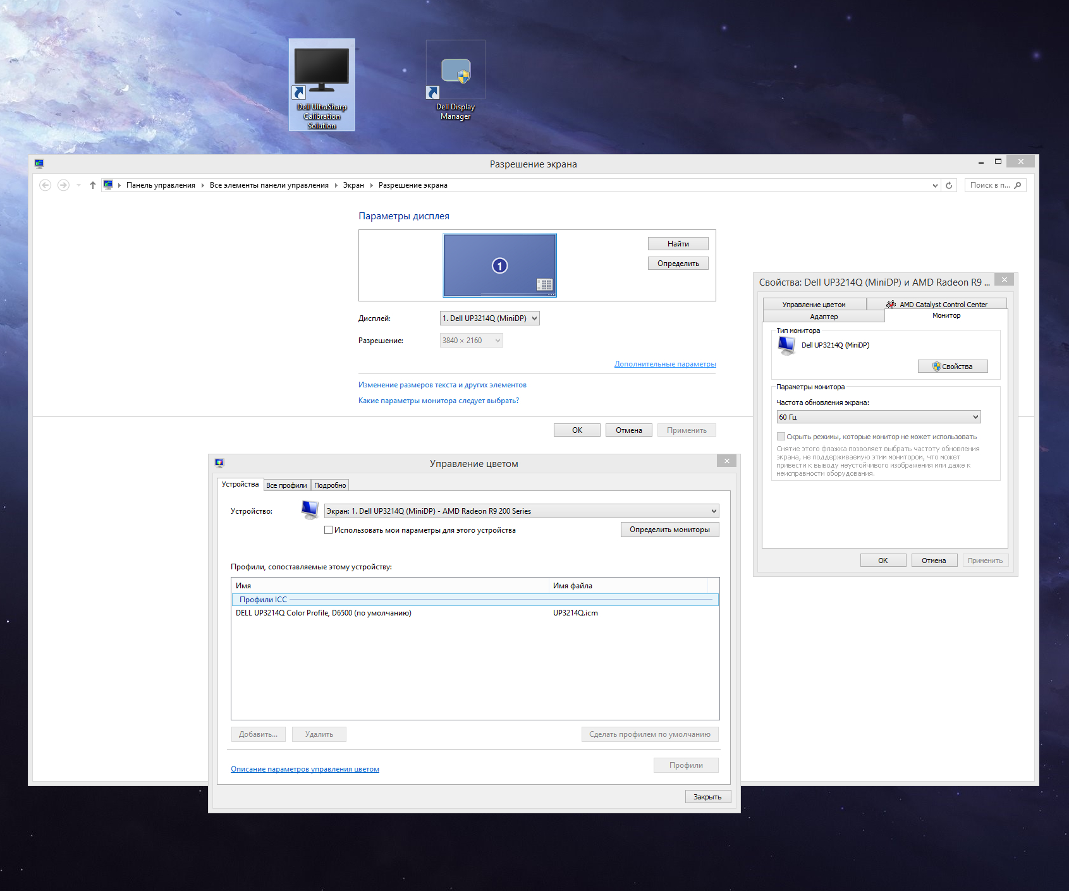
Task: Click Разрешение экрана in breadcrumb path
Action: 413,185
